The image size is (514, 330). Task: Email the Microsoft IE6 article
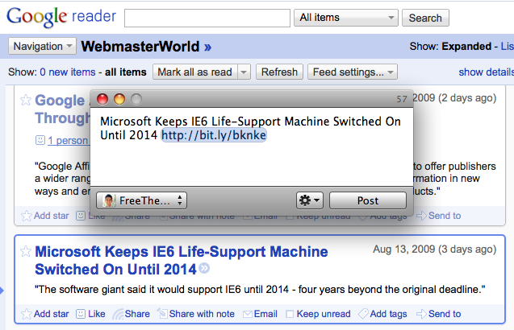coord(261,314)
